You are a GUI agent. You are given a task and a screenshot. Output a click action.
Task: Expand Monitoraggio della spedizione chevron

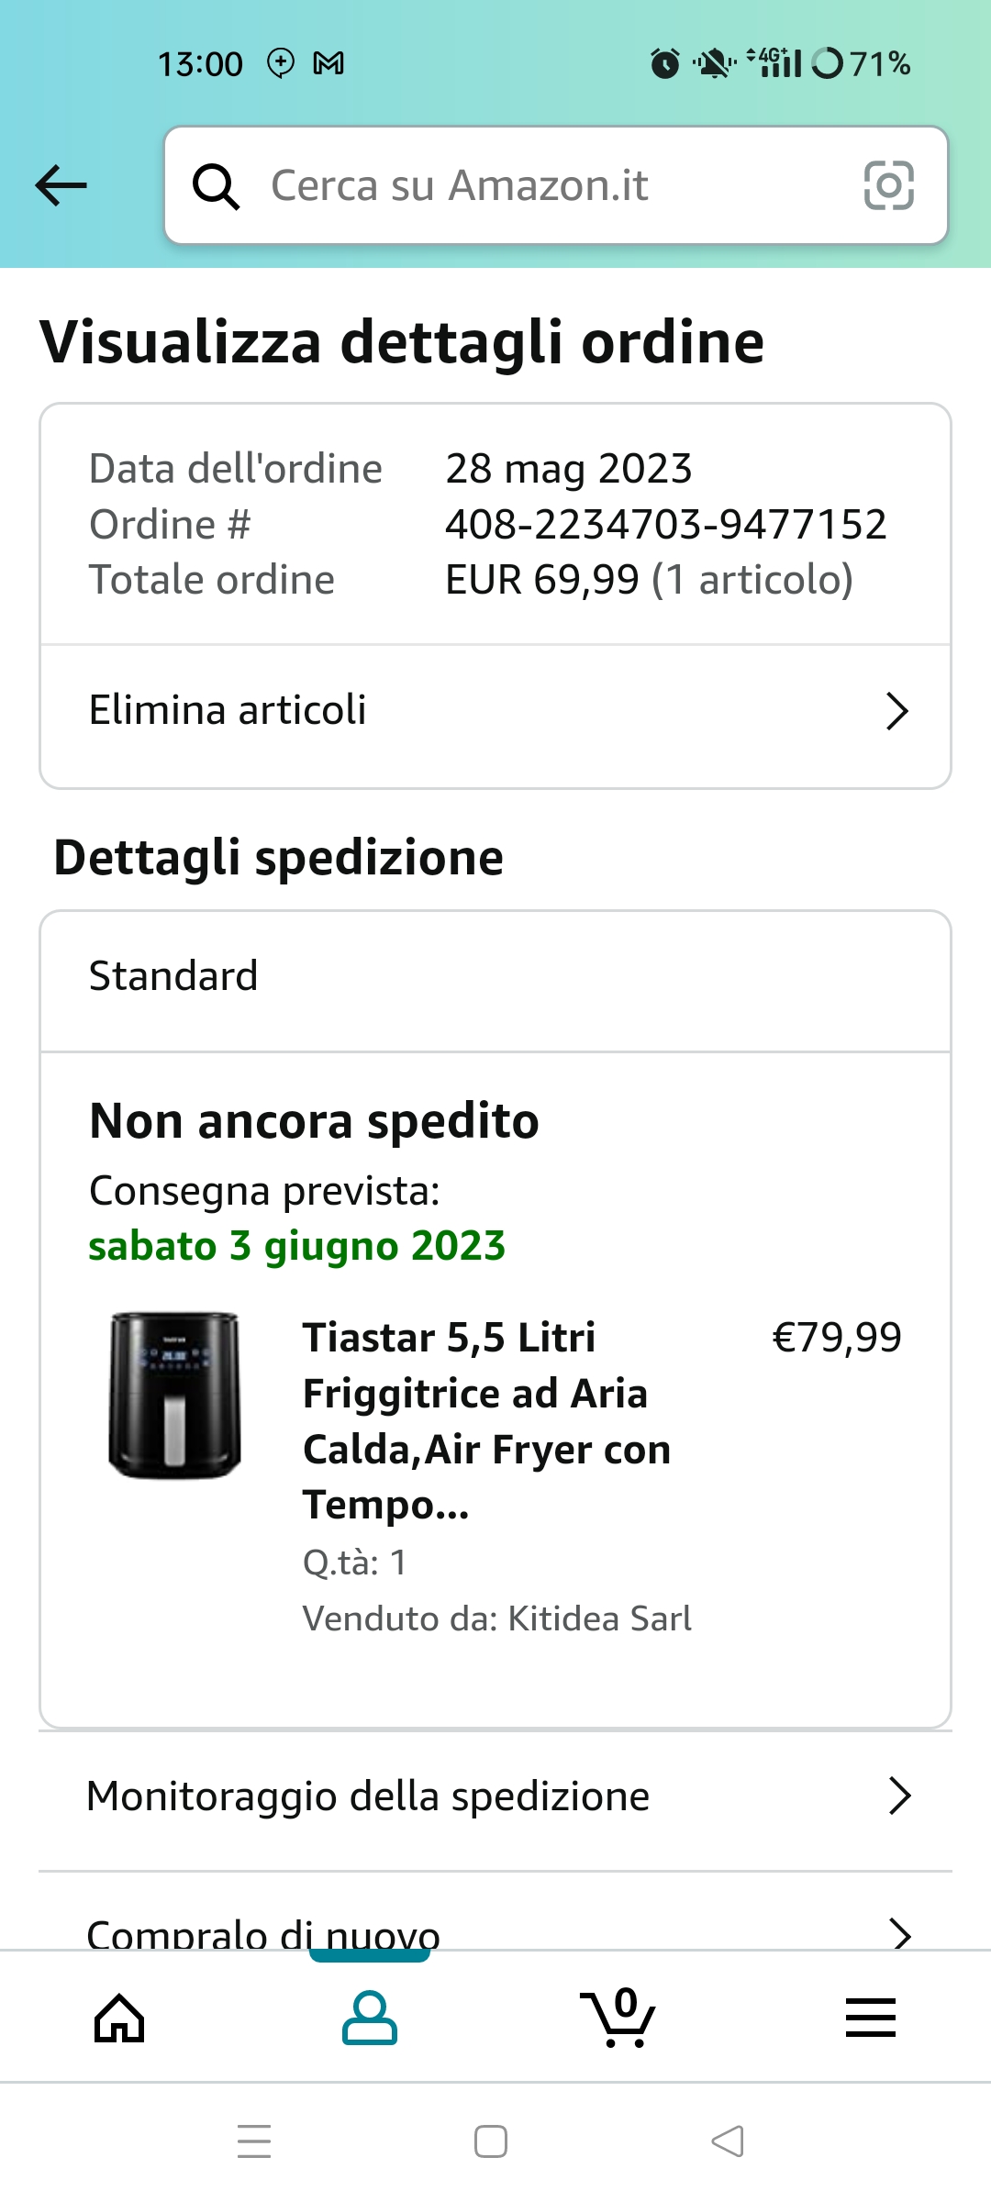tap(899, 1796)
